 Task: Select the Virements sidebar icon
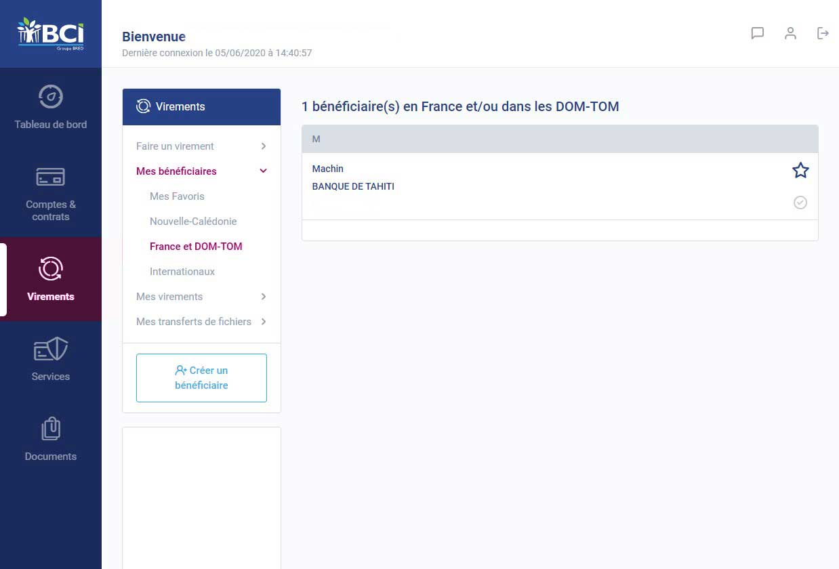(51, 269)
